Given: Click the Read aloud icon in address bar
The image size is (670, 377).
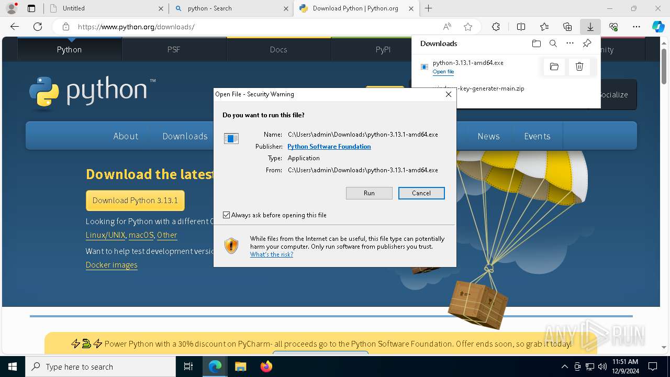Looking at the screenshot, I should (x=447, y=27).
